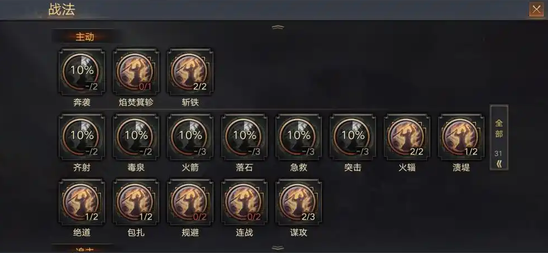Select the 奔袭 skill icon
The width and height of the screenshot is (548, 253).
click(x=82, y=72)
